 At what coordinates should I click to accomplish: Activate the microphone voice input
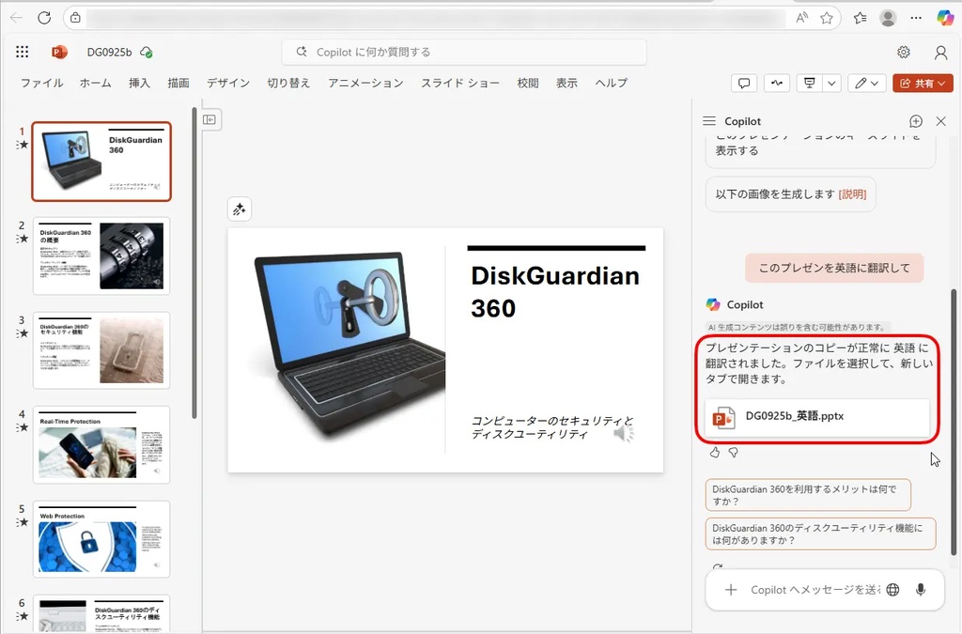pyautogui.click(x=921, y=590)
